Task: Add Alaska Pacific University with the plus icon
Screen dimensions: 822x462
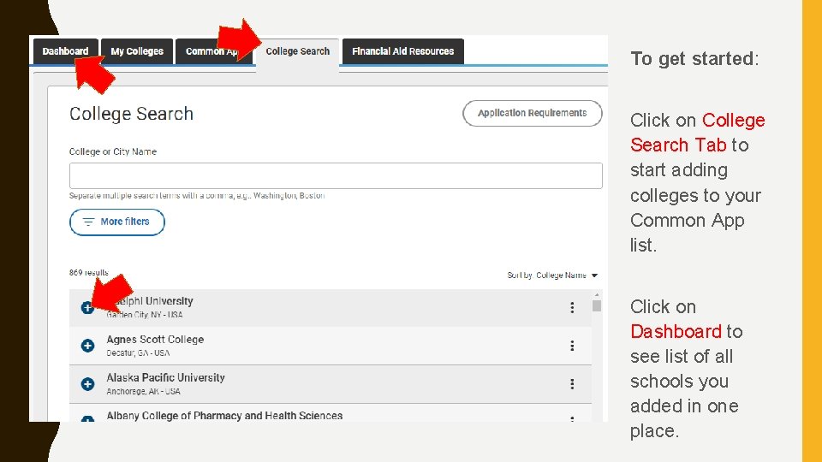Action: pos(87,384)
